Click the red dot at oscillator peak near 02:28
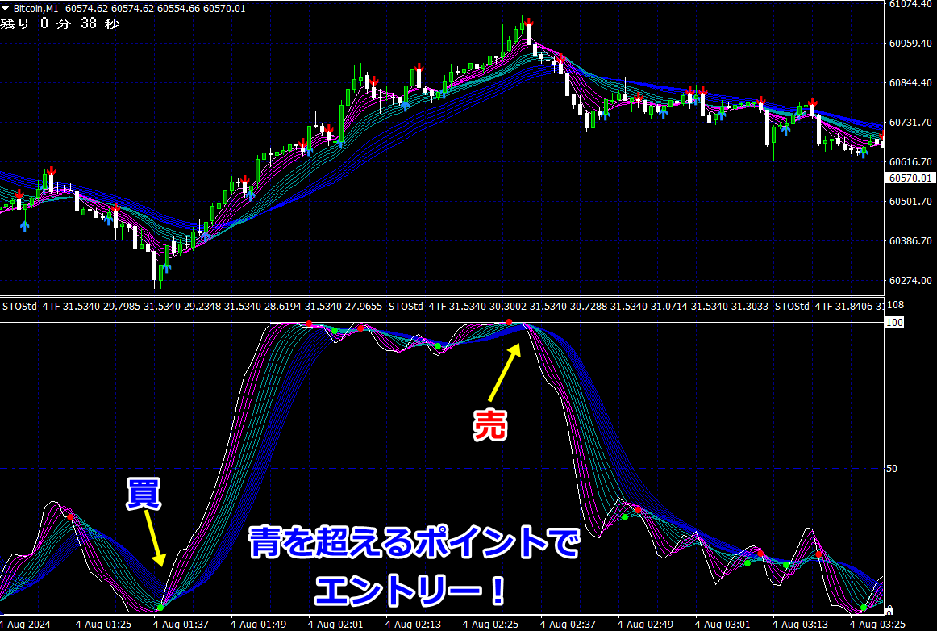This screenshot has height=631, width=937. [x=509, y=323]
